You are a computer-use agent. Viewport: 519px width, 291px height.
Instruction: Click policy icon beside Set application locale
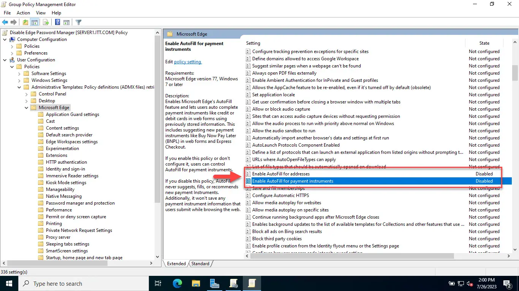(248, 95)
